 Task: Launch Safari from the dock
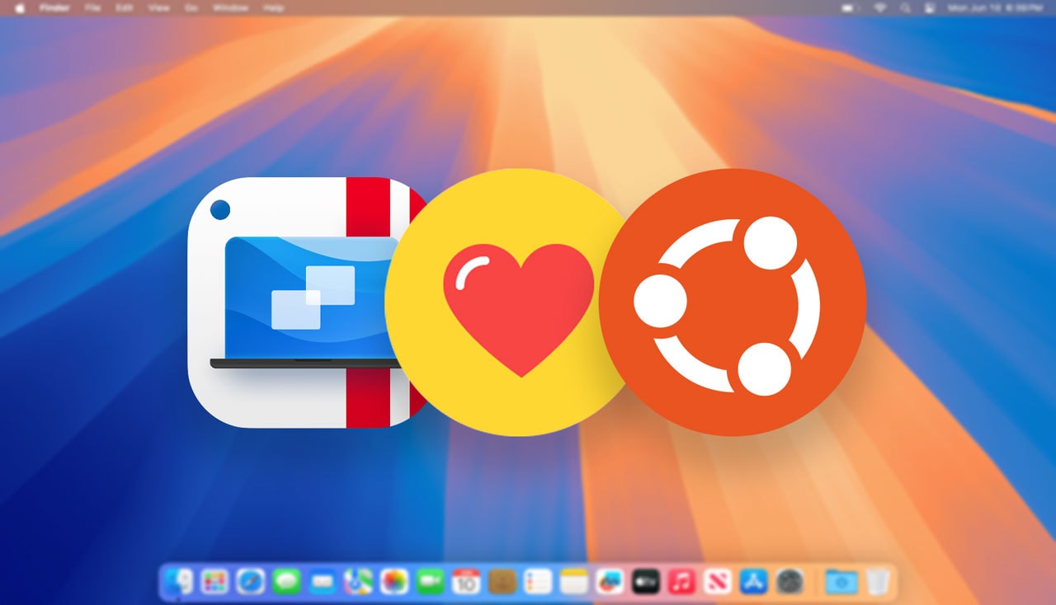[251, 582]
